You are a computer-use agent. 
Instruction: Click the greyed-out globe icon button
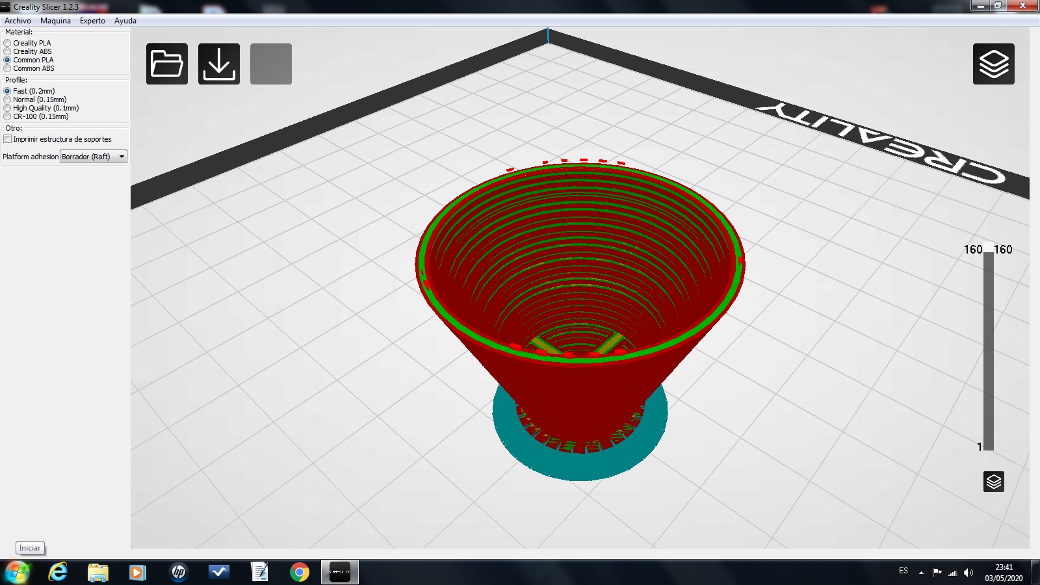[271, 64]
